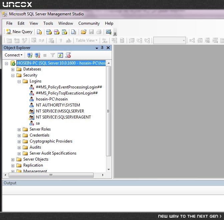Expand the Audits folder
This screenshot has height=220, width=224.
[x=19, y=148]
